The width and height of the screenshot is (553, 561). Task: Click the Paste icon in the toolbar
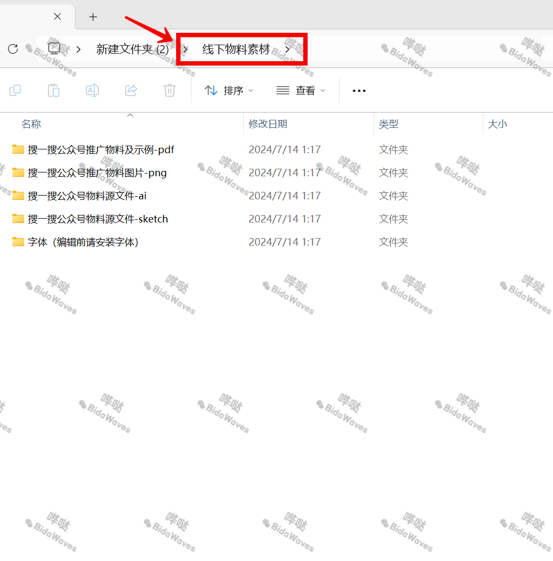click(54, 90)
